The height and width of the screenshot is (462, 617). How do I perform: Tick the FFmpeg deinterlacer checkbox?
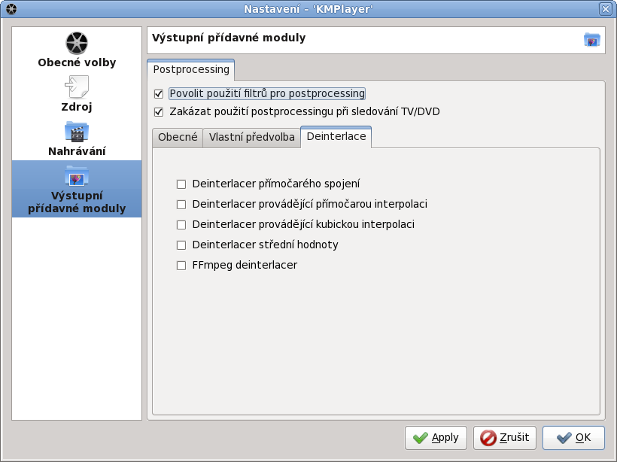click(181, 265)
